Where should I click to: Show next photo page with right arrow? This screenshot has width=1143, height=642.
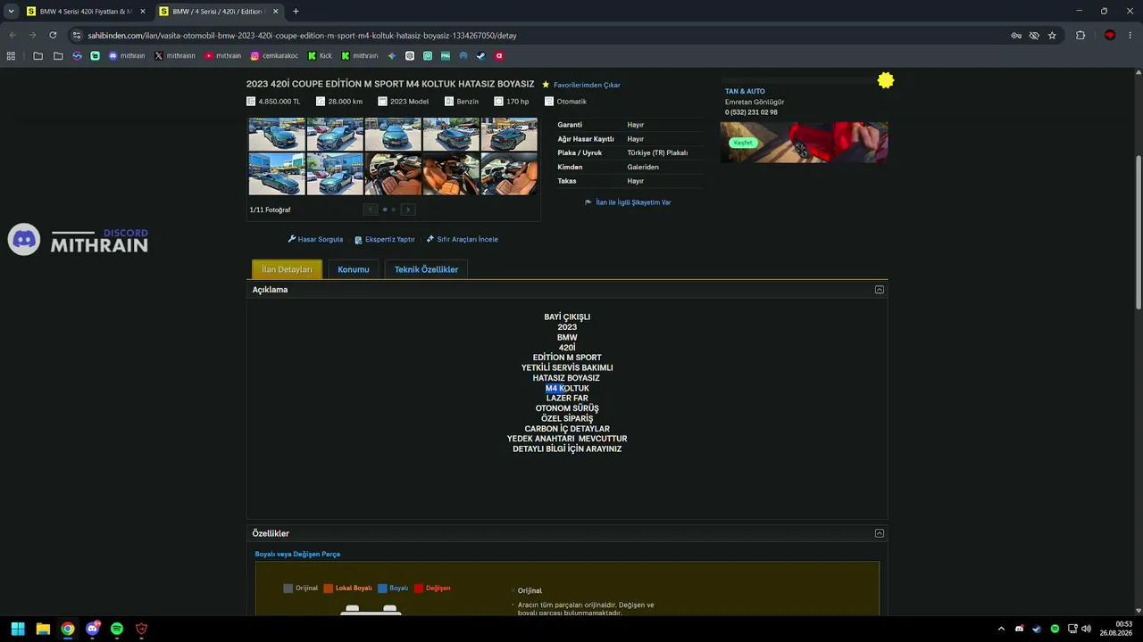pos(408,210)
